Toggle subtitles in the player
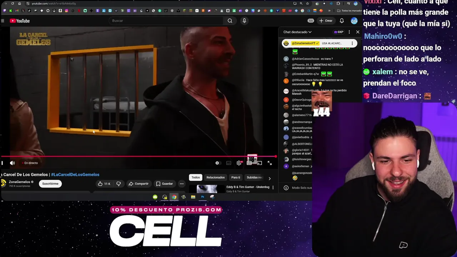This screenshot has width=457, height=257. point(228,163)
